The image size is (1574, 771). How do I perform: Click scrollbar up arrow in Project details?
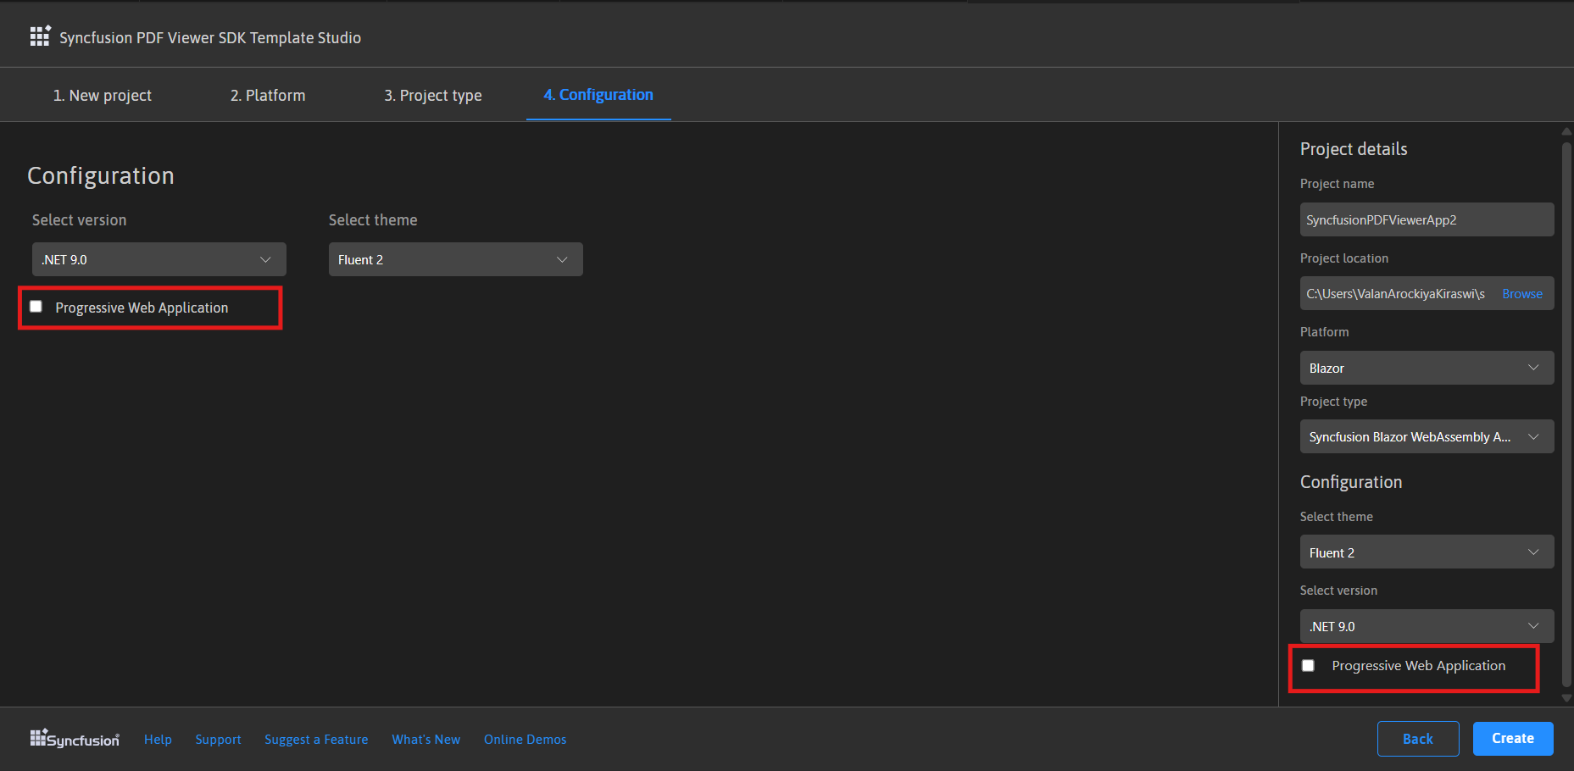(1566, 131)
